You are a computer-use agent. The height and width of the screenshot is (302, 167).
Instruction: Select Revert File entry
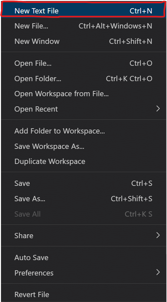pyautogui.click(x=83, y=294)
